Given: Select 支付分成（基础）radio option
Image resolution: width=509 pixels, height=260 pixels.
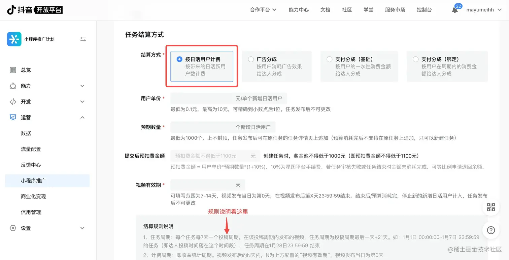Looking at the screenshot, I should click(330, 59).
